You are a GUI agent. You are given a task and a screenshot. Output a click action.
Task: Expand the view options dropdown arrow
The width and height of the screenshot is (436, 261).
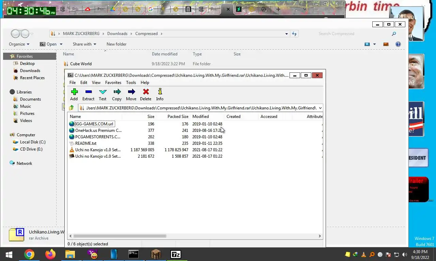374,44
